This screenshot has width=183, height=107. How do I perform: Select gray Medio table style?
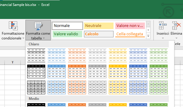tap(97, 105)
